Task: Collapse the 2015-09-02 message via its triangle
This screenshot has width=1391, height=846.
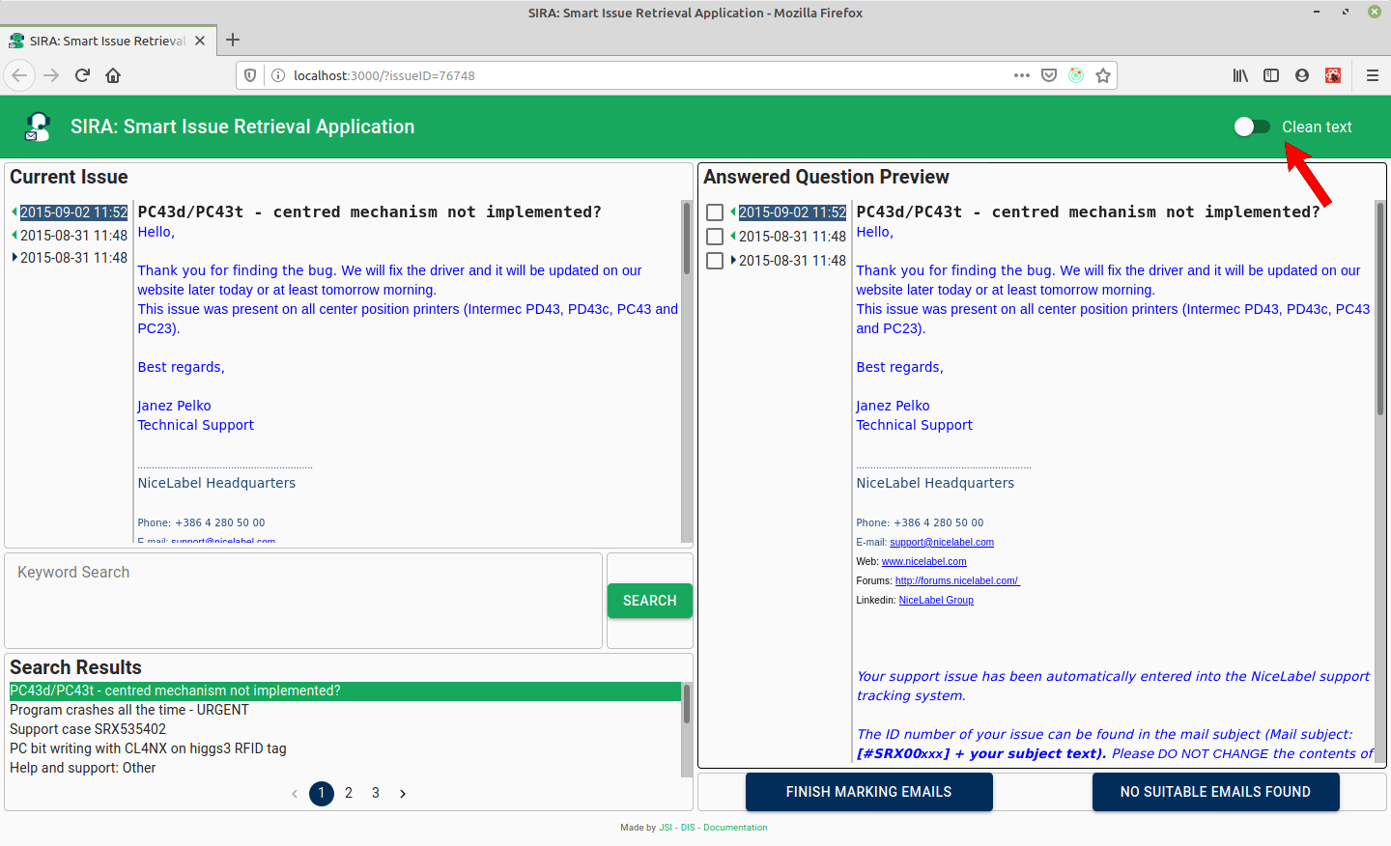Action: 14,211
